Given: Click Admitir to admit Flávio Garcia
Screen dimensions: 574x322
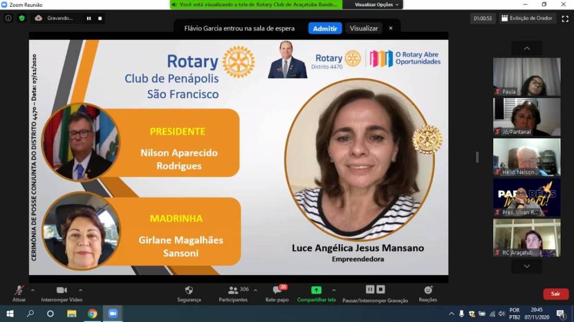Looking at the screenshot, I should (325, 28).
